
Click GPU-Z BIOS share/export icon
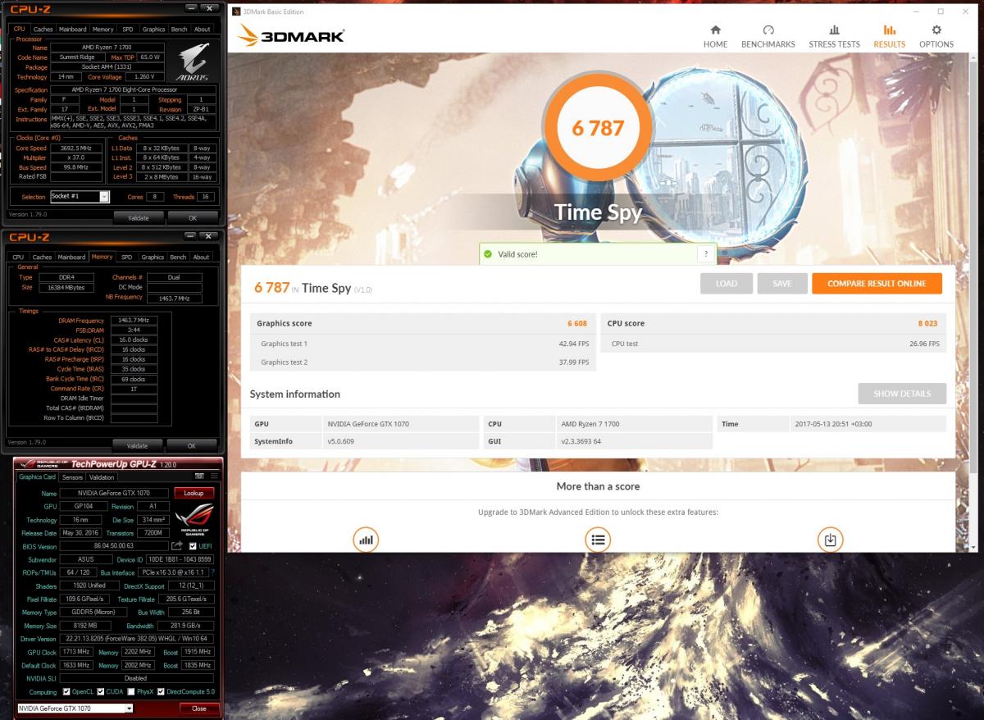click(177, 545)
